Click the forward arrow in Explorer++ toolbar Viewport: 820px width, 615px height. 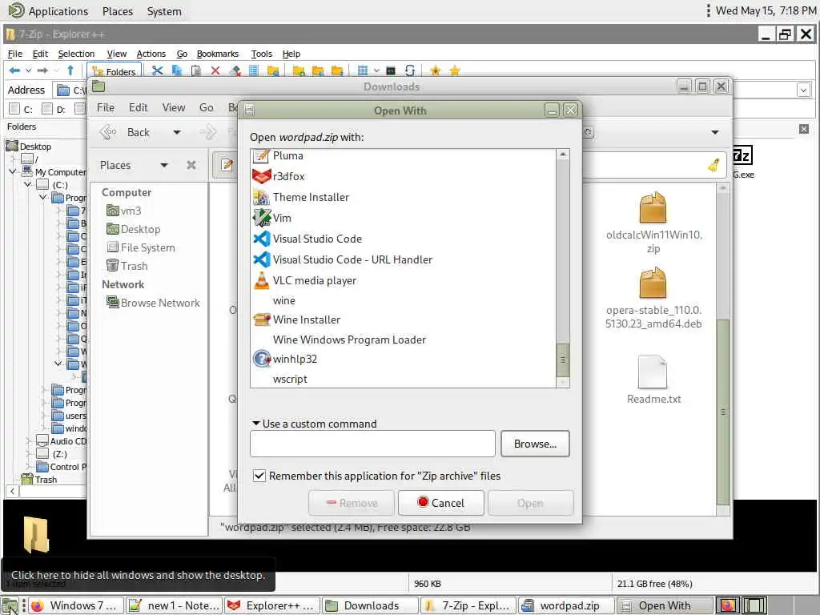[x=42, y=70]
